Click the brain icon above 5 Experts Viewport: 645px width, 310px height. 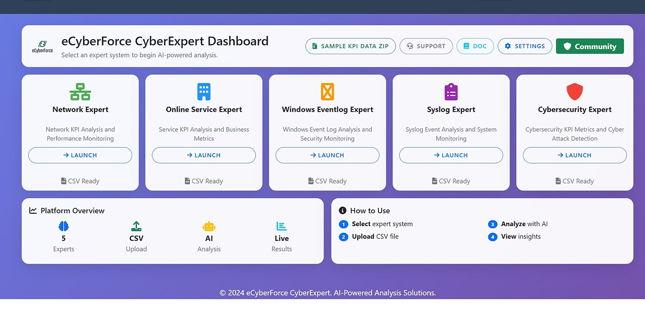coord(63,226)
